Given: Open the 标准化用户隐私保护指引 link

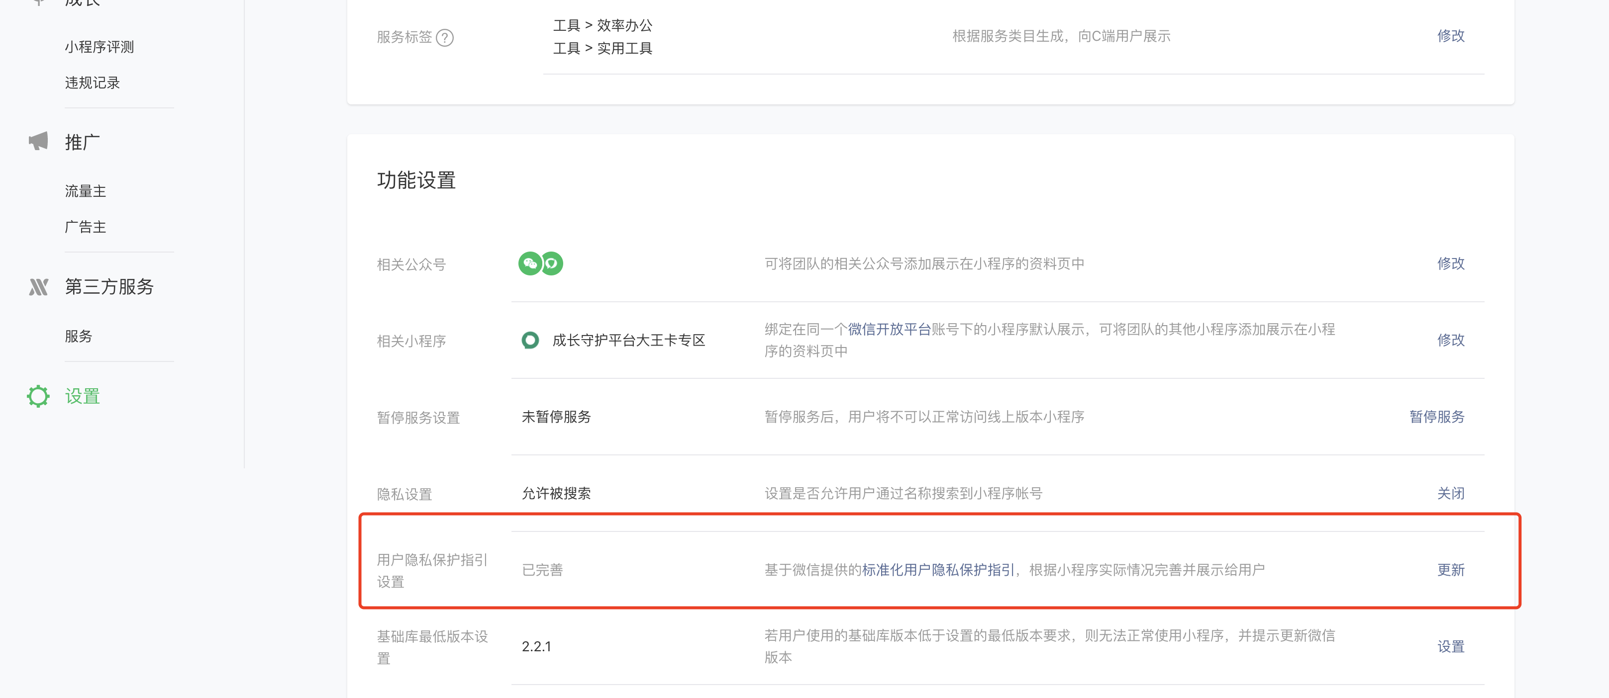Looking at the screenshot, I should pos(939,569).
